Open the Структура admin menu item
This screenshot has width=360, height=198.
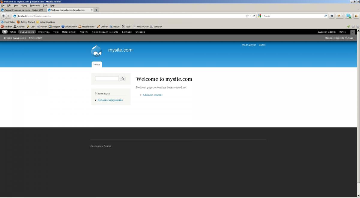pos(44,32)
